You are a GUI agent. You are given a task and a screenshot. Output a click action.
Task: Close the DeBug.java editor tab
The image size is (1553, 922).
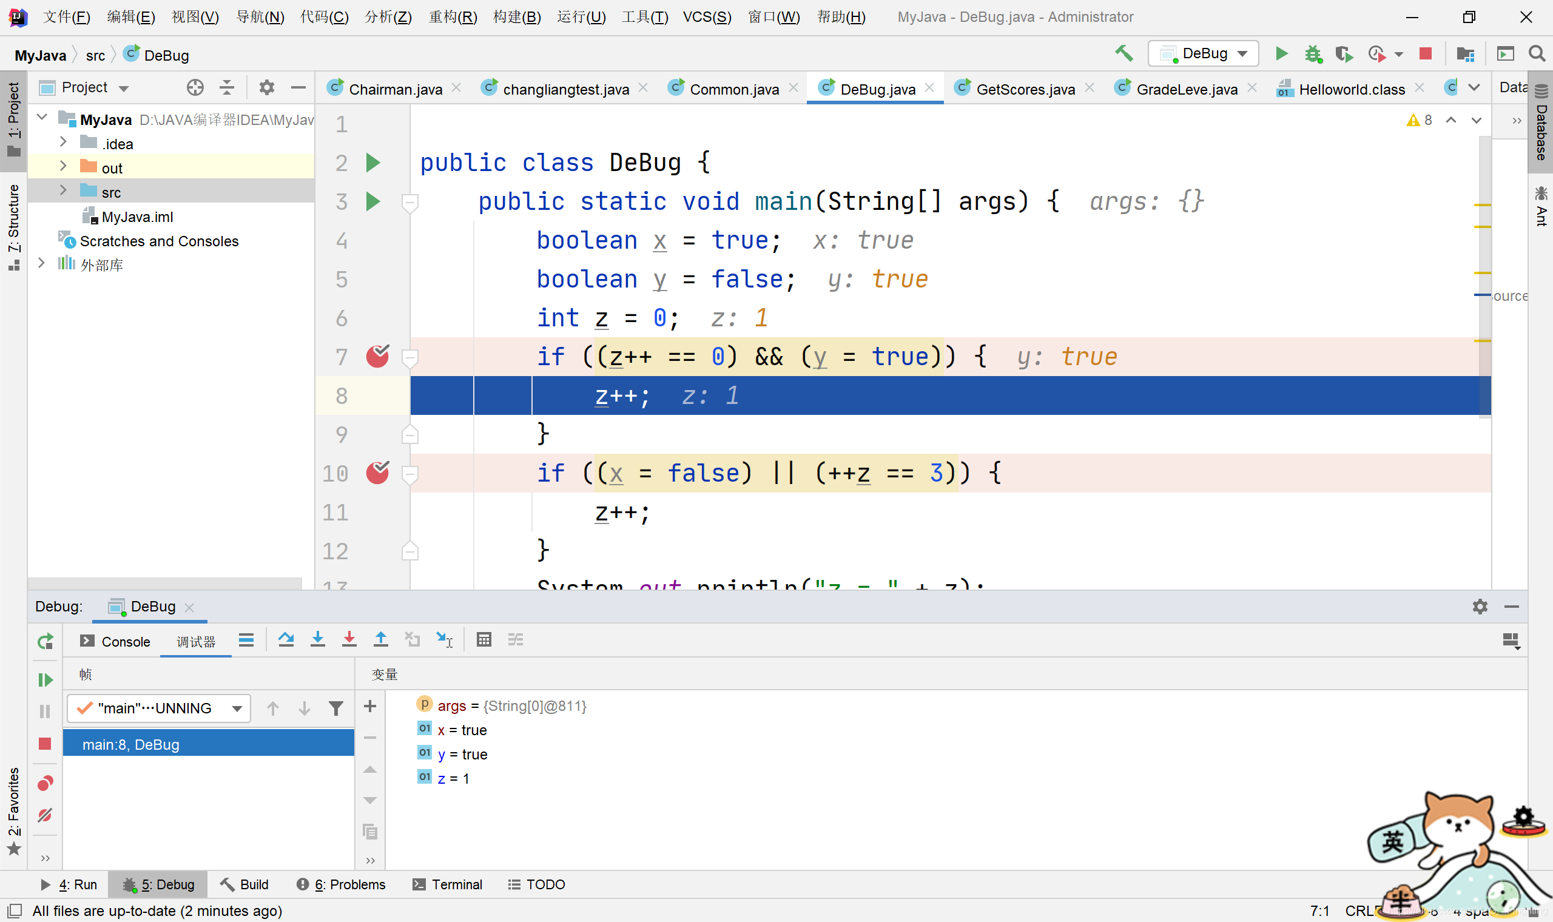pos(929,87)
